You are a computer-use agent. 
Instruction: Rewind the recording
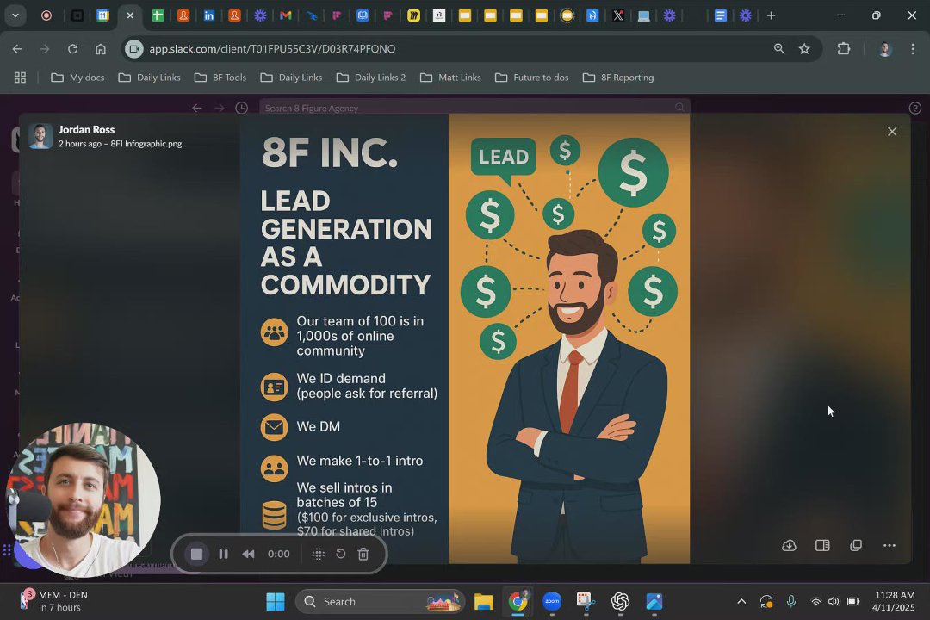(249, 554)
